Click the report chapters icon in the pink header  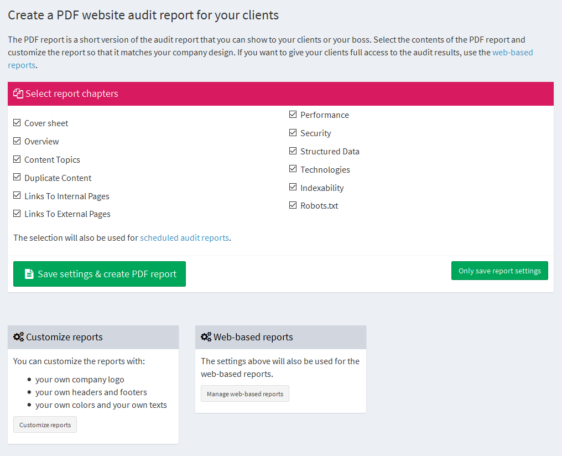(18, 94)
